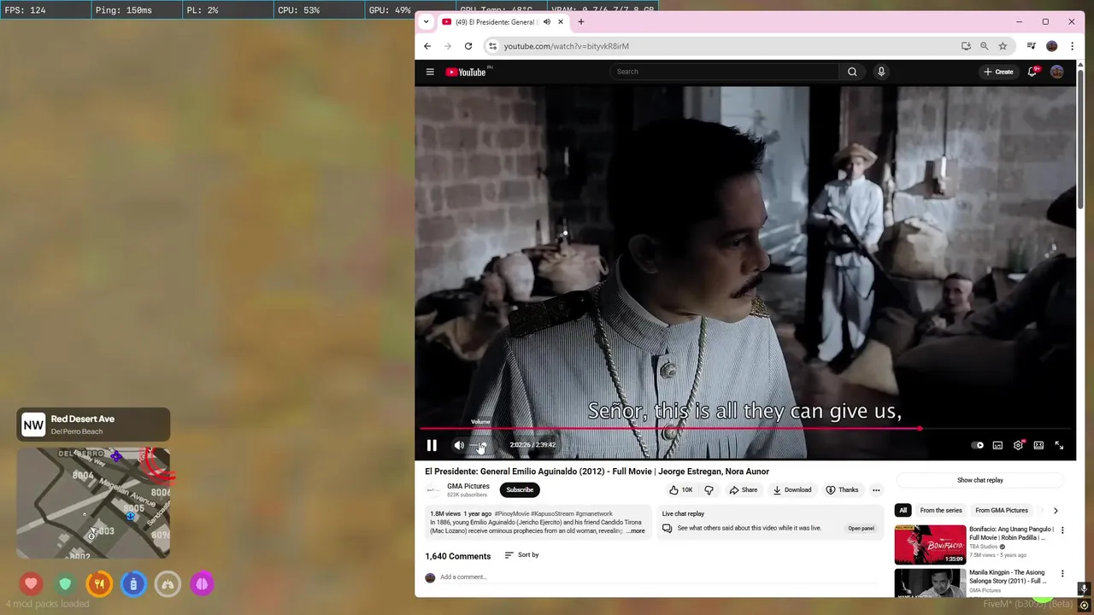Open the live chat replay panel
Screen dimensions: 1094x615
(861, 528)
